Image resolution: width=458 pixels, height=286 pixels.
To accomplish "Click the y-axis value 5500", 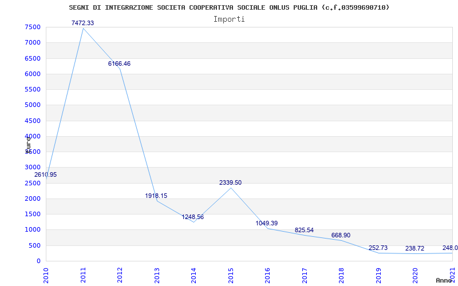I will (33, 90).
